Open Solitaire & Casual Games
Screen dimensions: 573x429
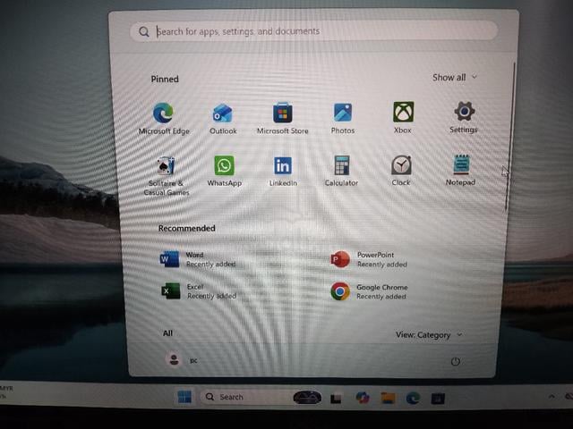167,176
